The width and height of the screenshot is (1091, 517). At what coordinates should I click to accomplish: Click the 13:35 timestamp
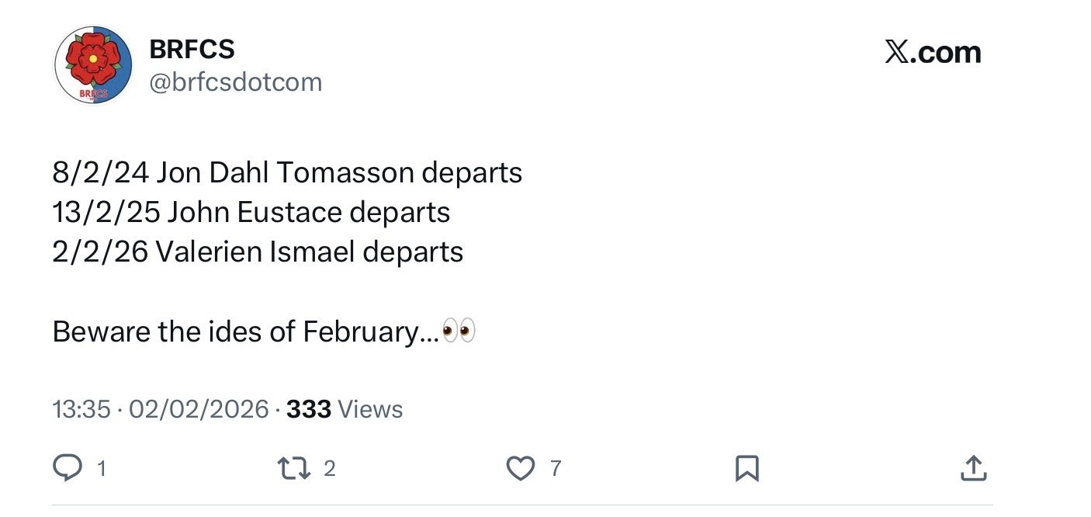click(81, 409)
